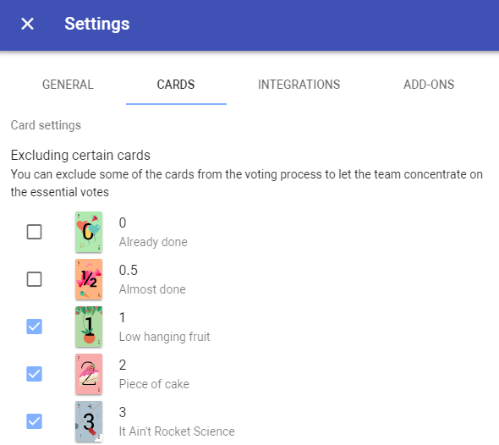Switch to the General tab
Screen dimensions: 499x445
[68, 85]
